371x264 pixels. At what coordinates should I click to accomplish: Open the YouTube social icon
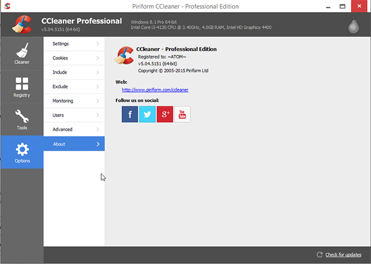pyautogui.click(x=183, y=114)
